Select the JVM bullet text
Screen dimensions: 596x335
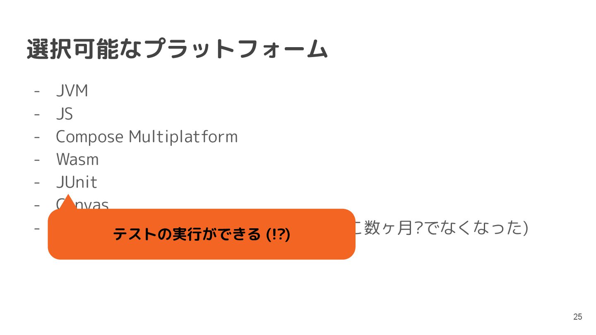point(72,91)
